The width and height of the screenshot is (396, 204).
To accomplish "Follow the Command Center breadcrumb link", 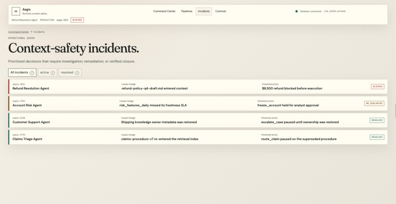I will (19, 32).
